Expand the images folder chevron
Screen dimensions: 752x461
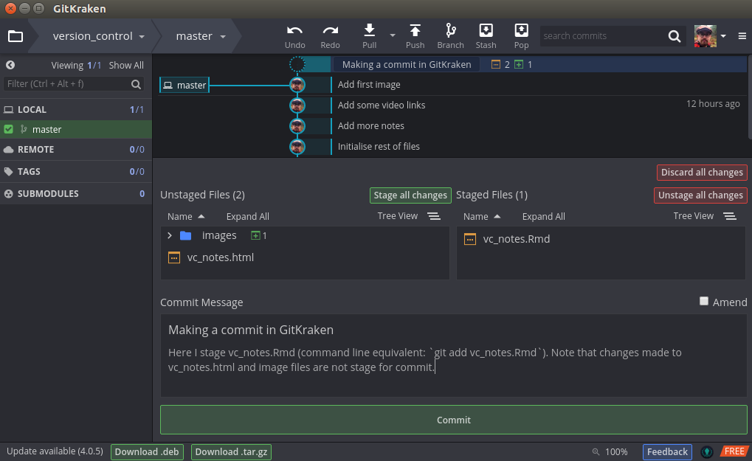tap(169, 235)
